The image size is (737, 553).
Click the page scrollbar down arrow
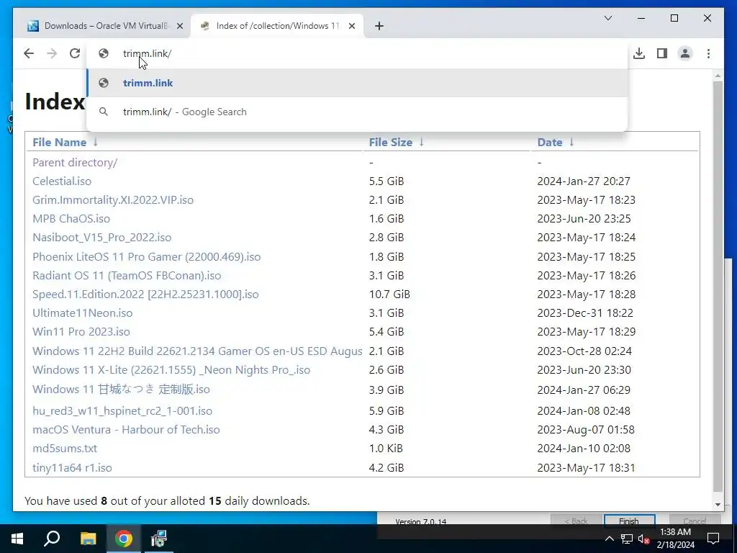coord(718,505)
